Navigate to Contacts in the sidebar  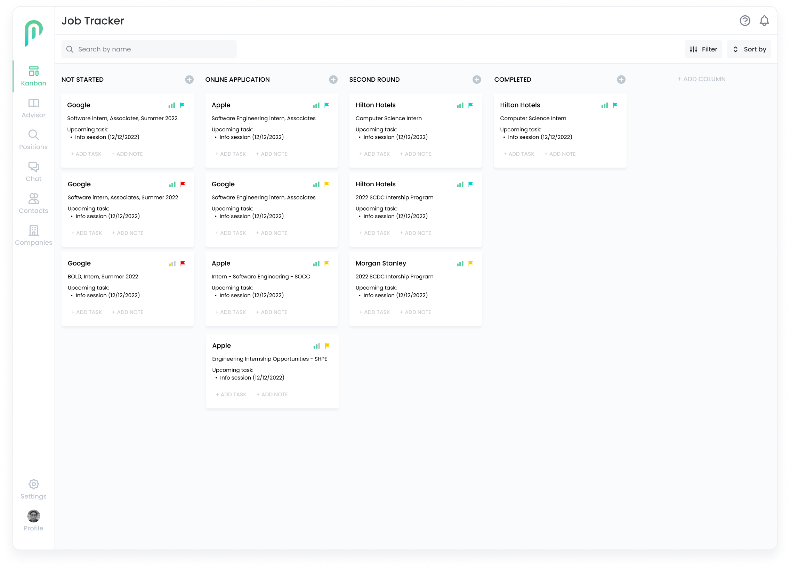33,203
